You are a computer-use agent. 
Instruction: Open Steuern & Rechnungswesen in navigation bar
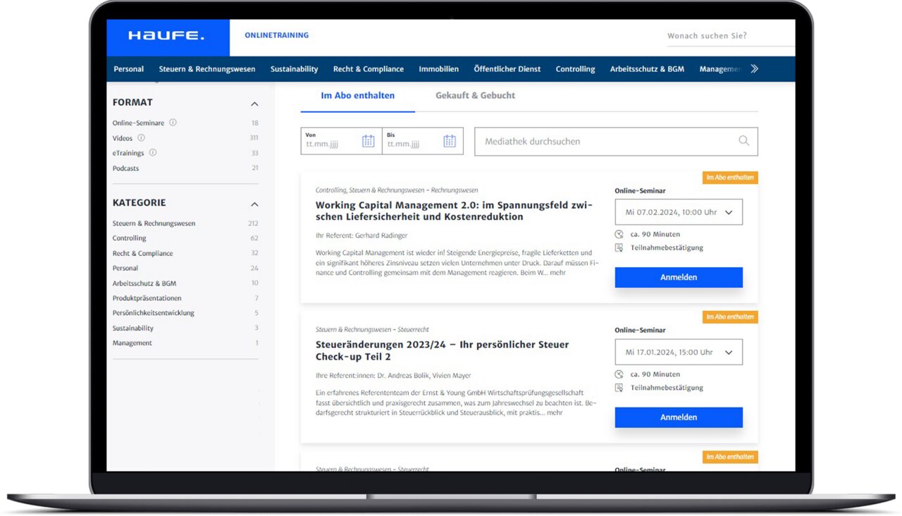[x=206, y=69]
